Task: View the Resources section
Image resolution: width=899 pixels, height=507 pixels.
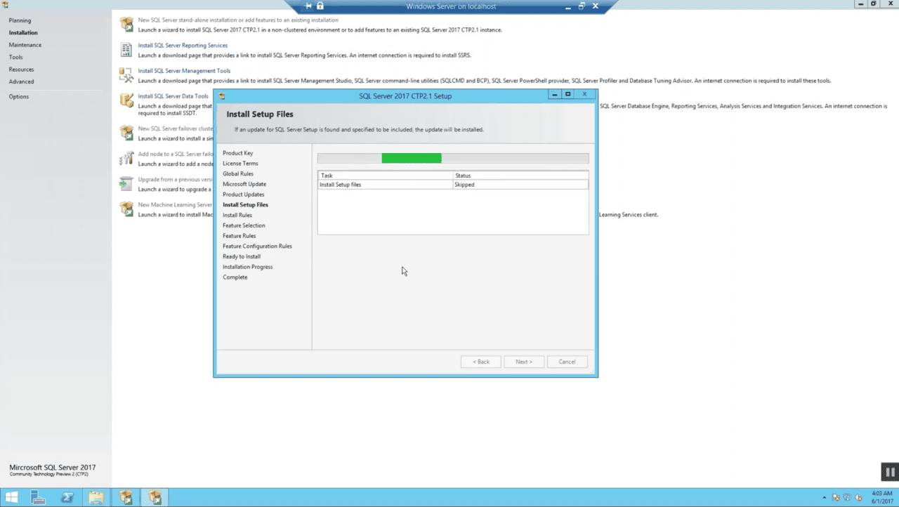Action: point(21,70)
